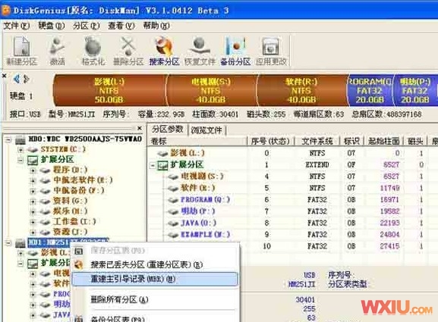Click drive icon beside SYSTEM (C:)

33,150
